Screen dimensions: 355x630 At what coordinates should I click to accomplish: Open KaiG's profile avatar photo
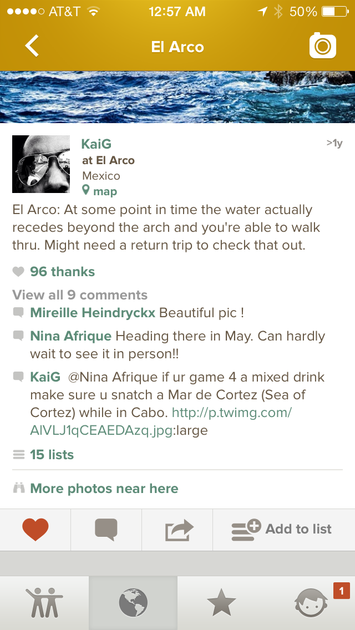pos(41,164)
